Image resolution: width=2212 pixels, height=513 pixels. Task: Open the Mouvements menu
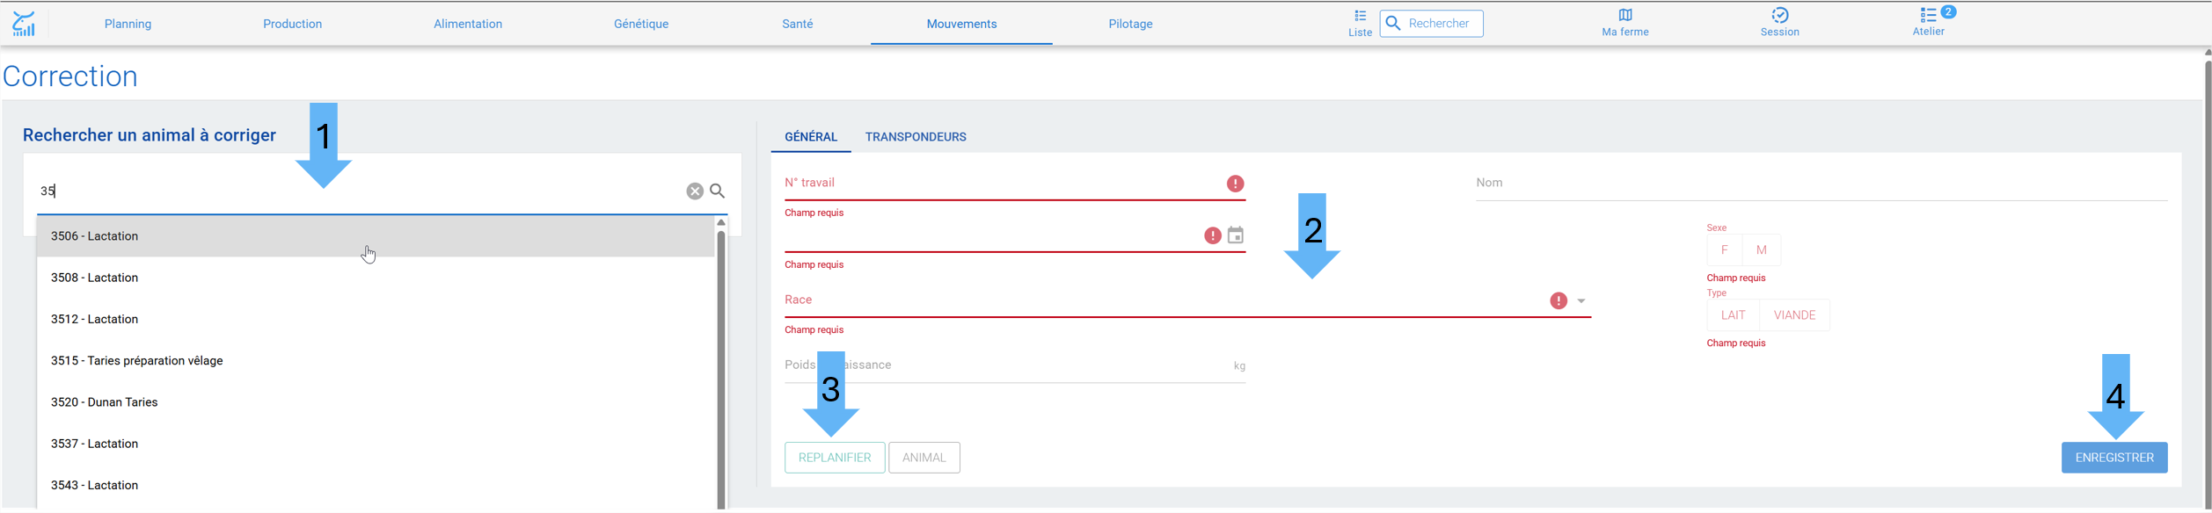962,24
